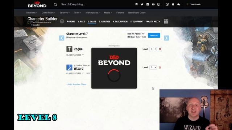Viewport: 232px width, 130px height.
Task: Click the chat bubble icon left of Twitter
Action: [x=136, y=4]
